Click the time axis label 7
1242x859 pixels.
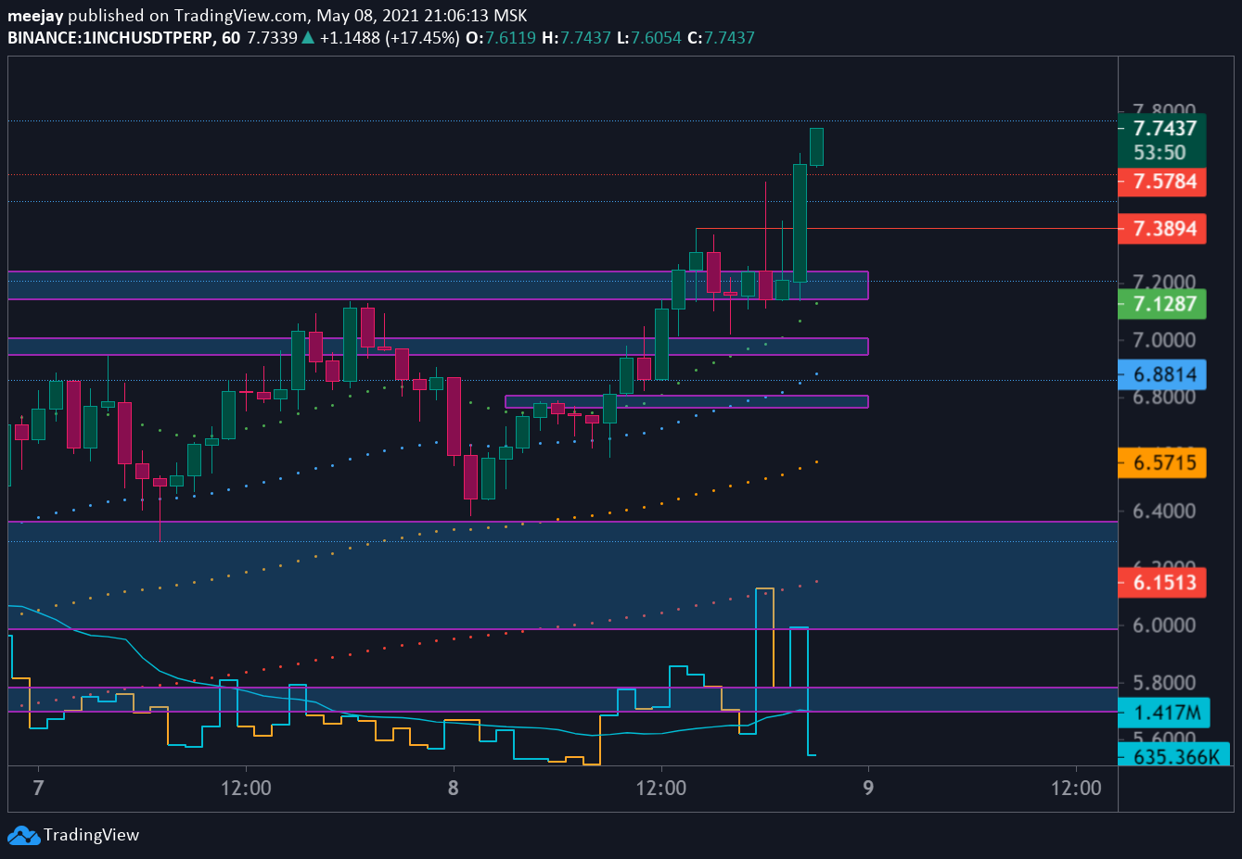click(x=38, y=789)
